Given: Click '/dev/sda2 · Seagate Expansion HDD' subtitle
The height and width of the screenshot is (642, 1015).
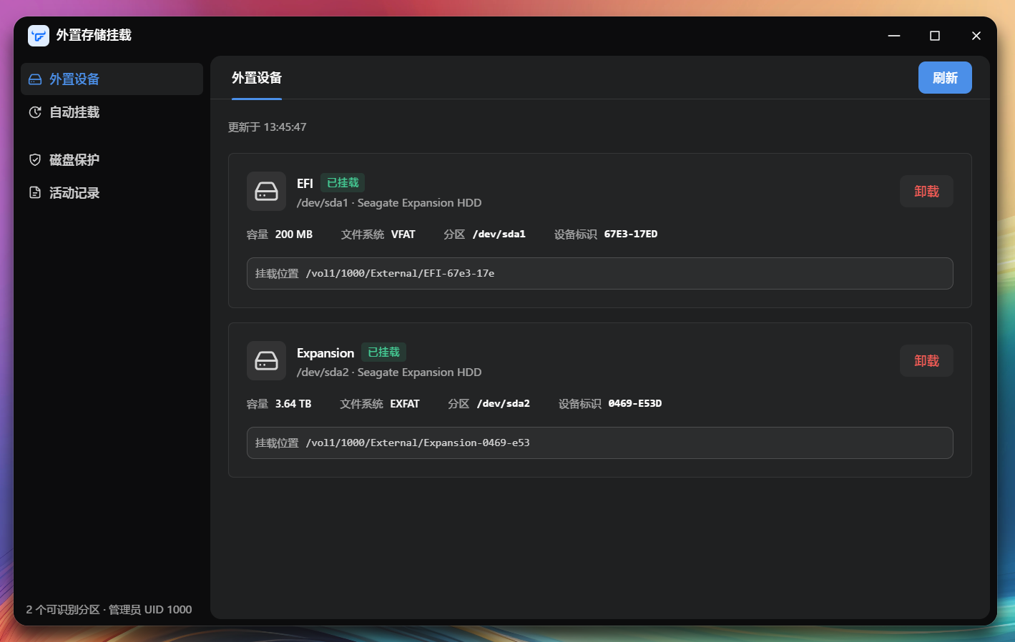Looking at the screenshot, I should coord(389,372).
